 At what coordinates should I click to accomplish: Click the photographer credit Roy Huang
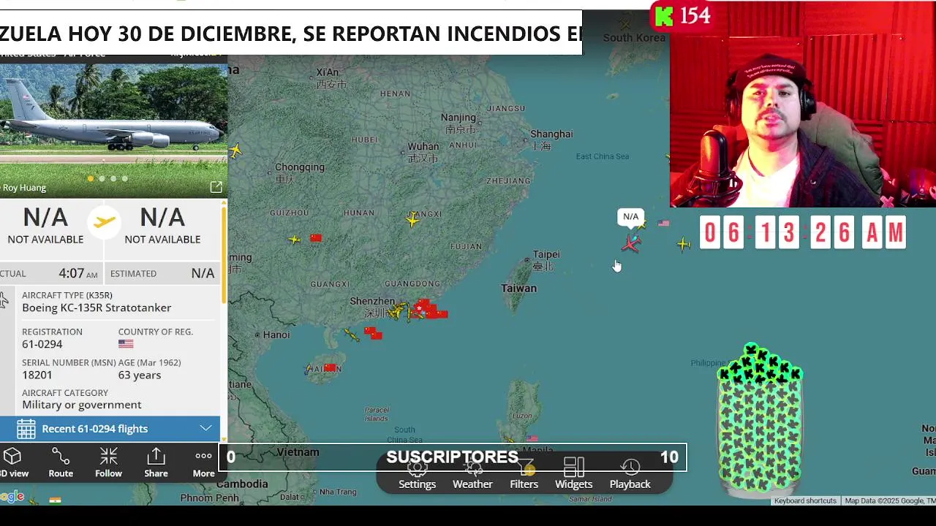[24, 188]
